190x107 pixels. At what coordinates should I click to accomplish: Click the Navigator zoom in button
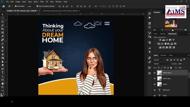click(x=185, y=30)
